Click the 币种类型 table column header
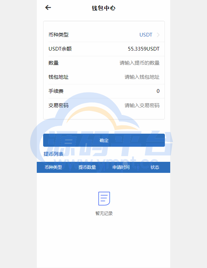Image resolution: width=207 pixels, height=268 pixels. coord(53,167)
